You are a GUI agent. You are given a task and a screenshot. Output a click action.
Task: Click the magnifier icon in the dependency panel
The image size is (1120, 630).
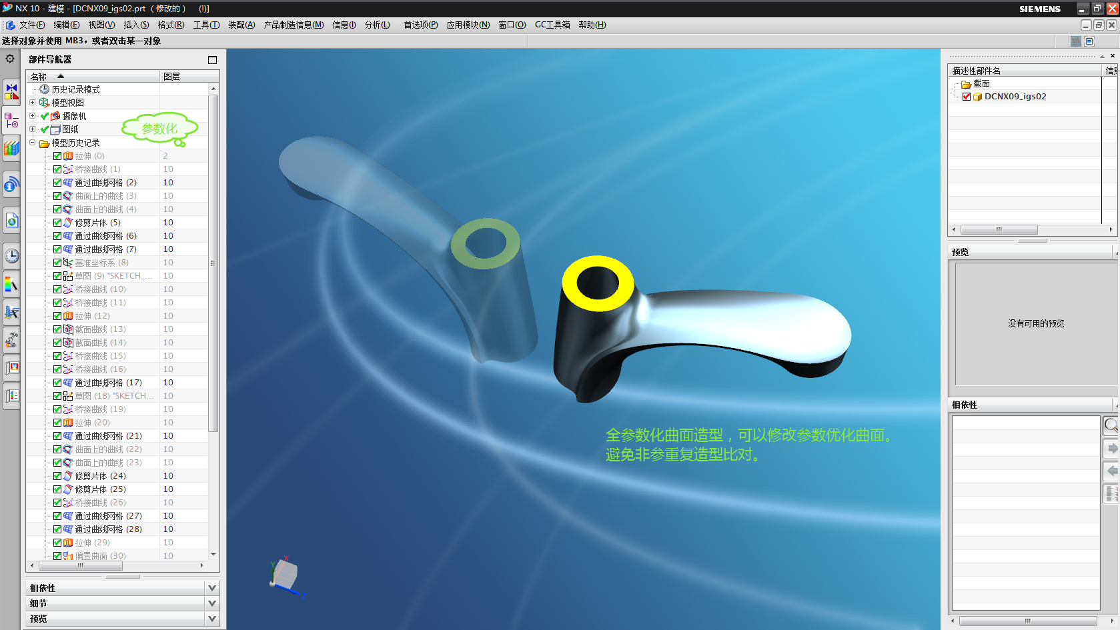(1111, 425)
